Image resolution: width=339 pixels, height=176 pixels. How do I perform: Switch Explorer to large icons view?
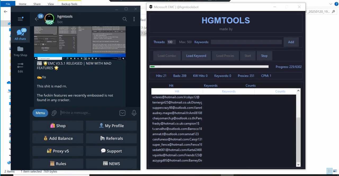pyautogui.click(x=335, y=172)
